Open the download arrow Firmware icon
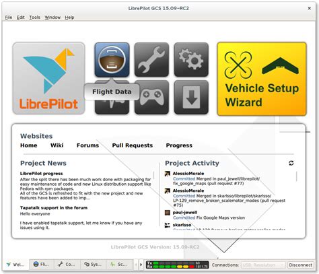 [x=191, y=97]
